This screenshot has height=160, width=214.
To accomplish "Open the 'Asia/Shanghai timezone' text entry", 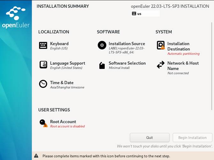I will pos(67,87).
